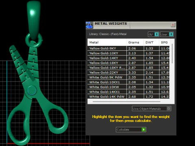Click the SPG column header

click(x=165, y=42)
